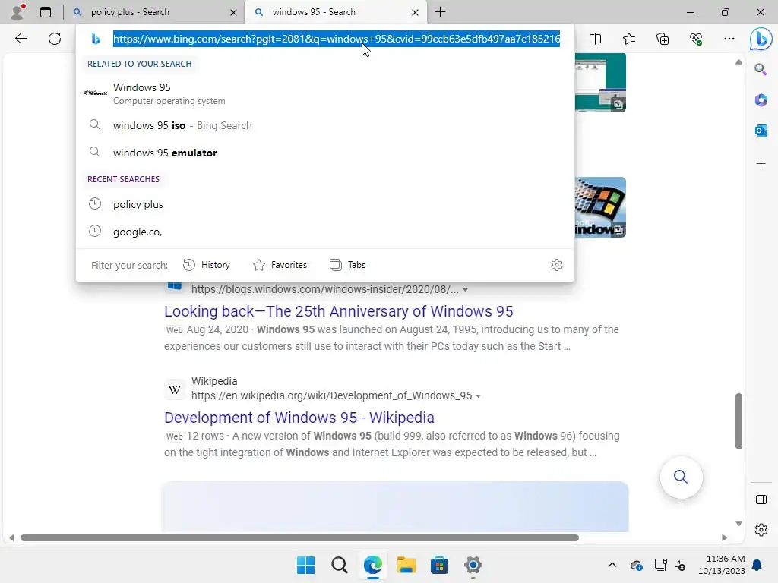Screen dimensions: 778x583
Task: Toggle the sidebar visibility panel icon
Action: pos(761,499)
